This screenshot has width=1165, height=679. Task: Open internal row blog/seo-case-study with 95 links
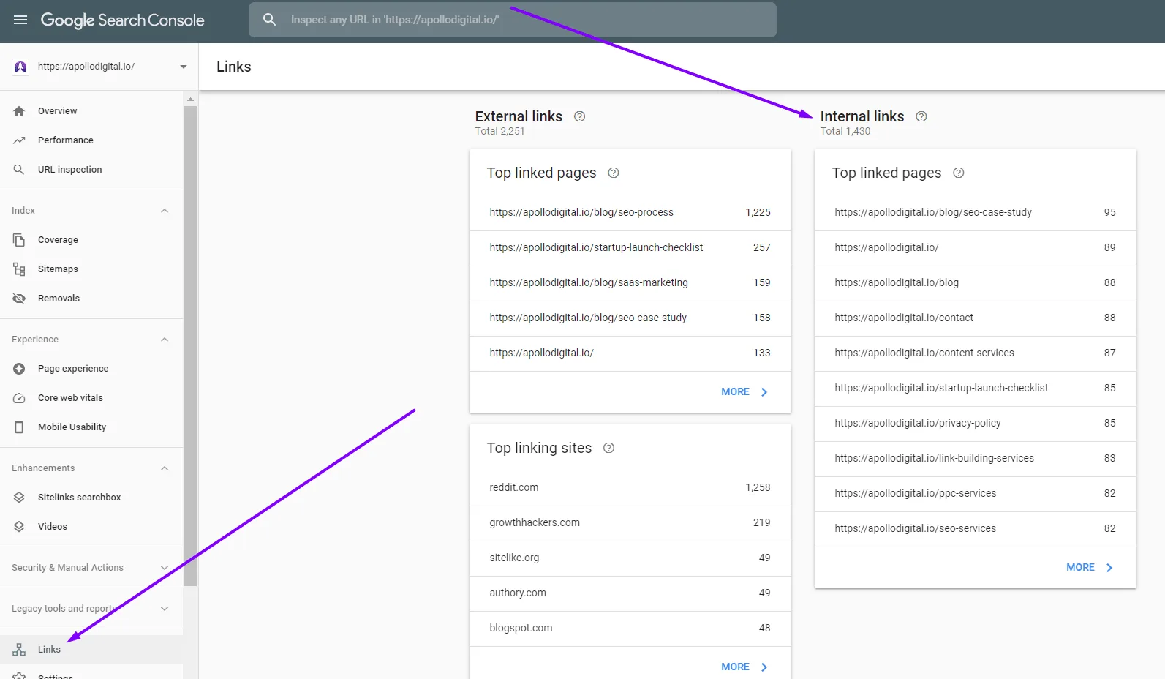[976, 212]
